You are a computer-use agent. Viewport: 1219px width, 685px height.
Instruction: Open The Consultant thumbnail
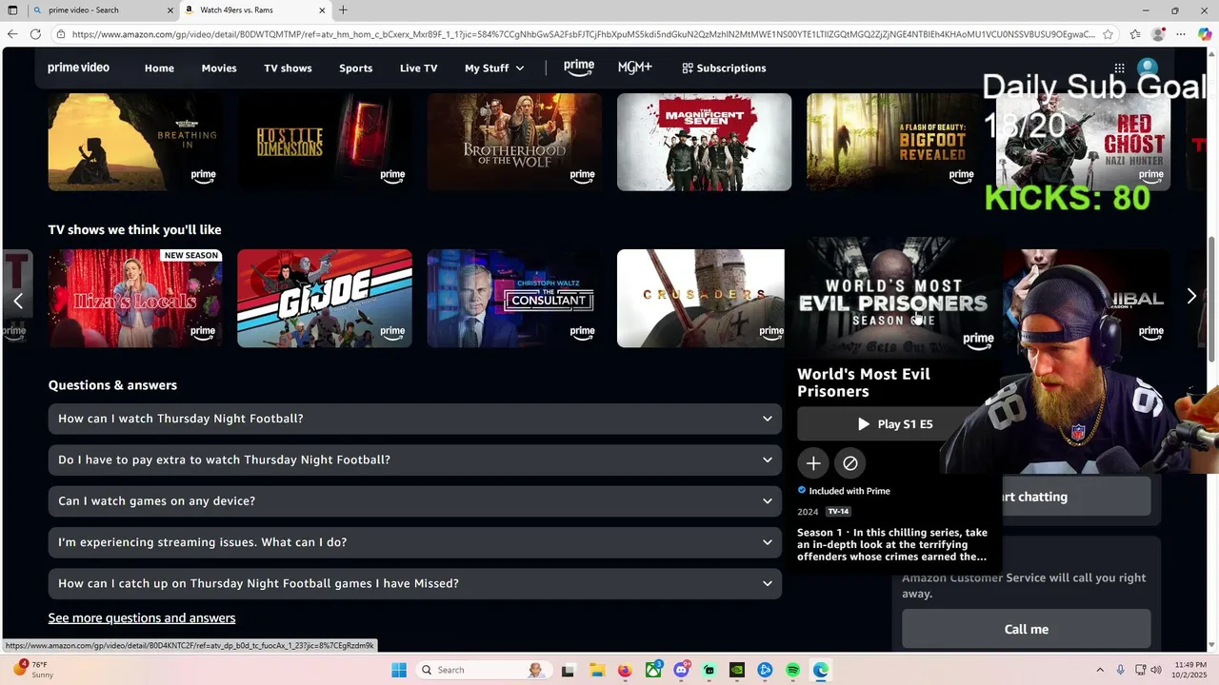514,299
